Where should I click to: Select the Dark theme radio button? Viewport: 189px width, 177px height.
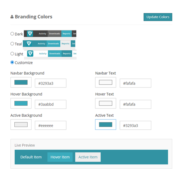pos(12,34)
